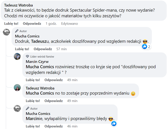Click Marcin Czyrw's profile picture
This screenshot has height=129, width=167.
point(17,56)
